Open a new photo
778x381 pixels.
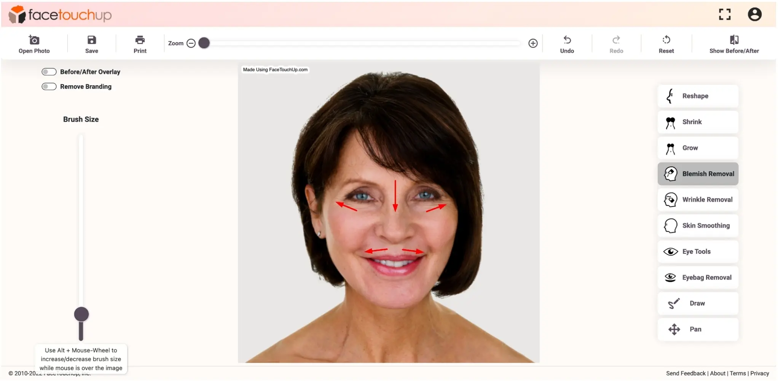pyautogui.click(x=34, y=43)
